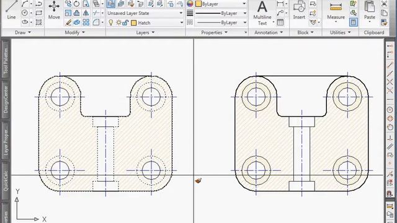Click the Parallel object snap icon
Screen dimensions: 397x223
click(x=390, y=147)
